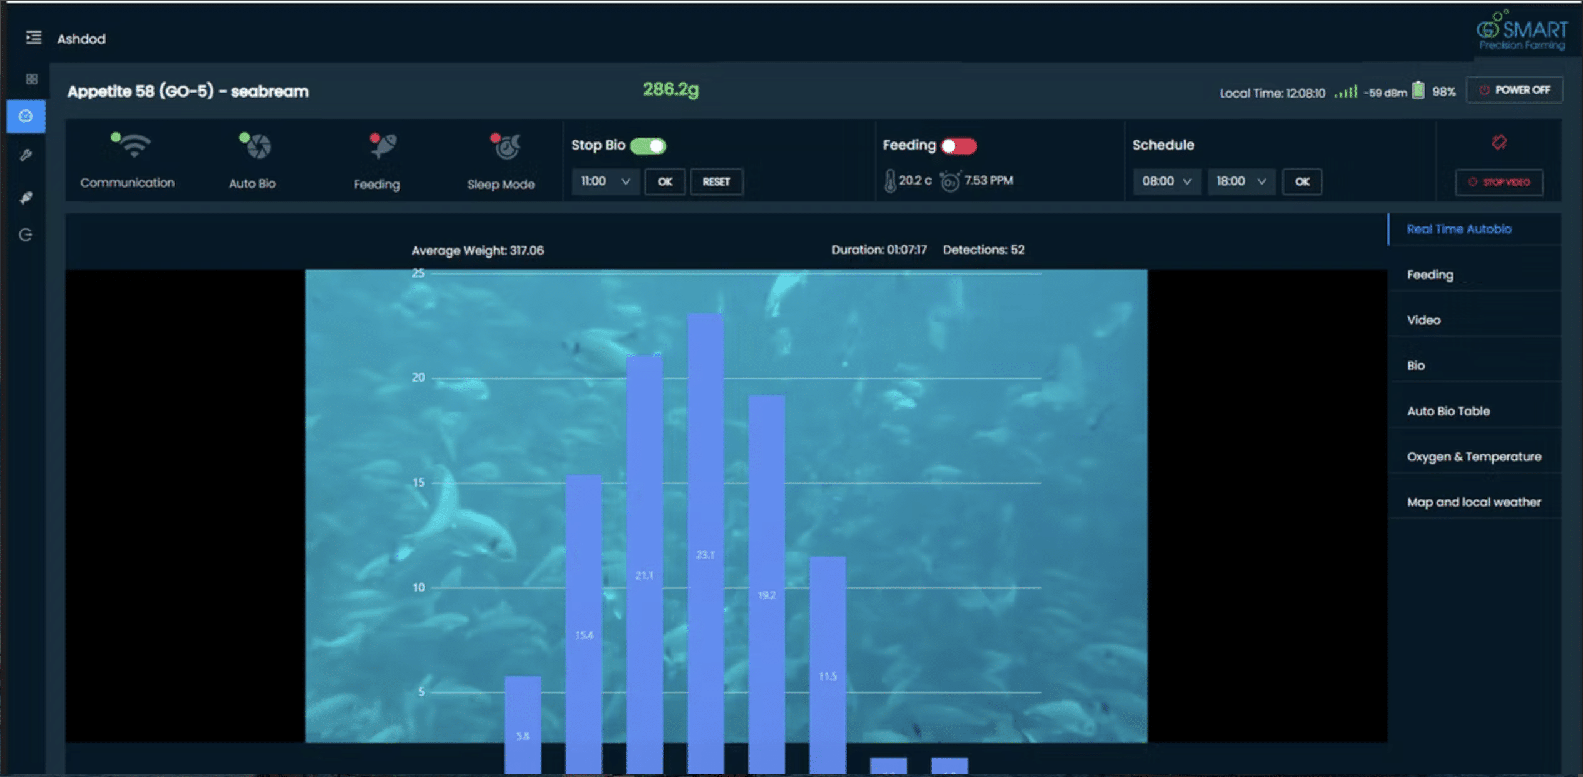Click the POWER OFF button
Image resolution: width=1583 pixels, height=777 pixels.
[x=1514, y=91]
